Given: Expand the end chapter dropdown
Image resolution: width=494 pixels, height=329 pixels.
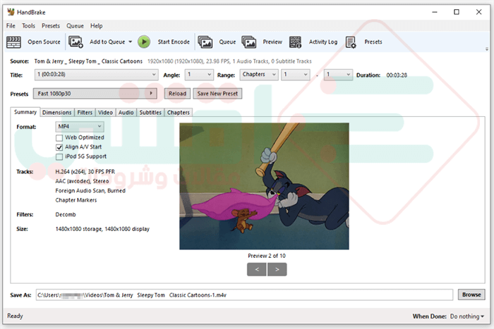Looking at the screenshot, I should pos(338,75).
